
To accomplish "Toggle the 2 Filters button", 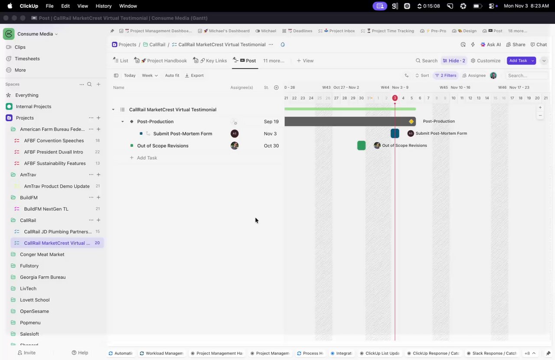I will point(446,75).
